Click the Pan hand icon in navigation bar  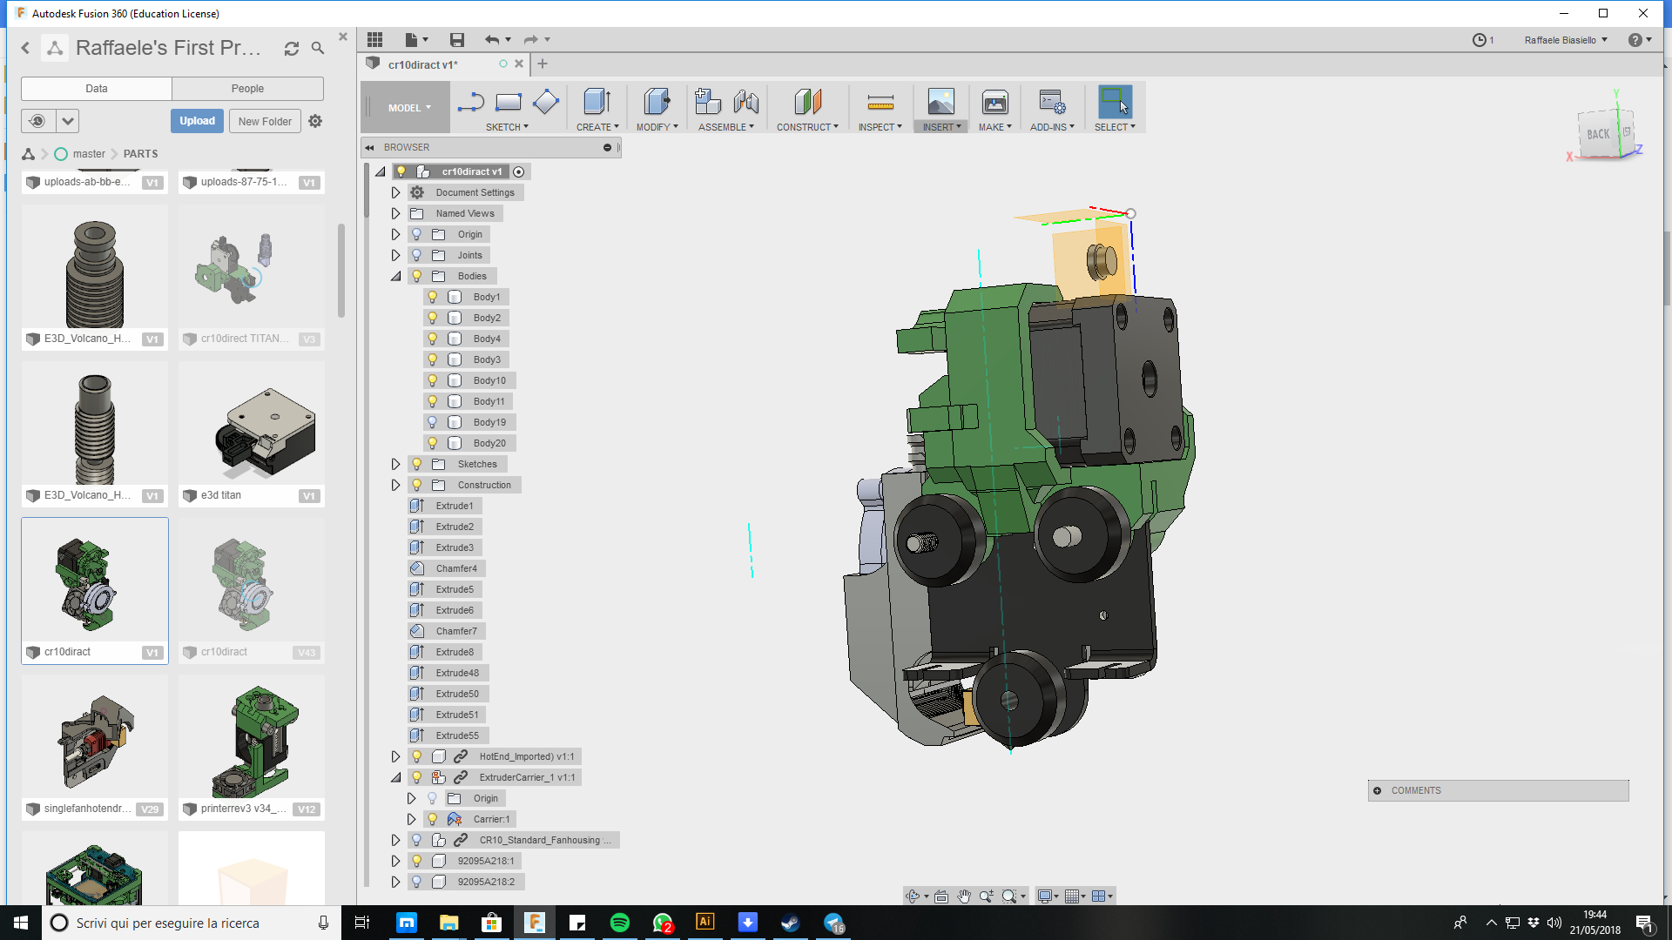click(964, 896)
